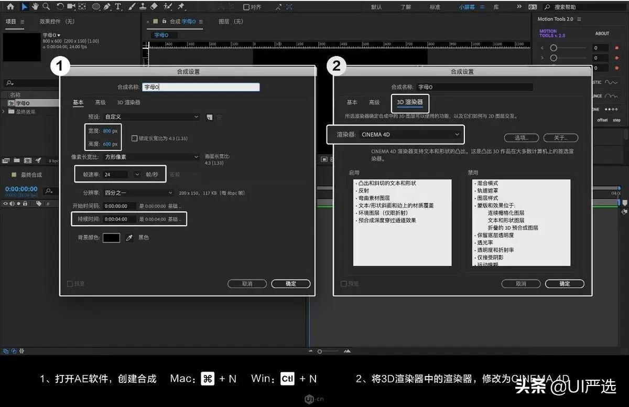The image size is (629, 407).
Task: Click the 背景颜色 black color swatch
Action: pyautogui.click(x=112, y=238)
